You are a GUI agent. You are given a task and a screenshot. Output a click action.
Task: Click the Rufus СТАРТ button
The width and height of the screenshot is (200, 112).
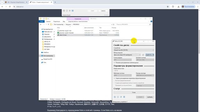point(140,97)
